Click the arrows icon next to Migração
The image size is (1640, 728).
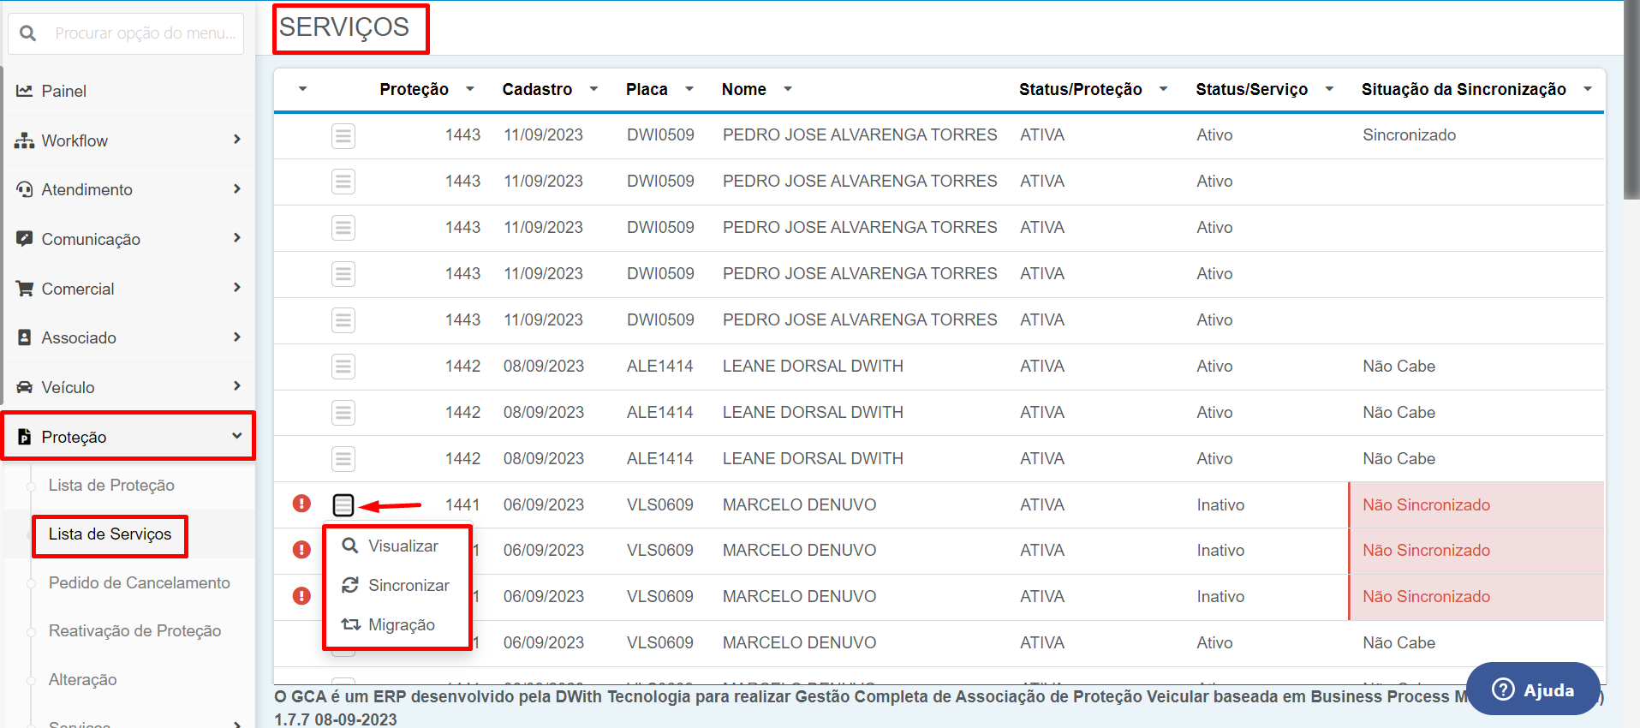click(x=350, y=624)
